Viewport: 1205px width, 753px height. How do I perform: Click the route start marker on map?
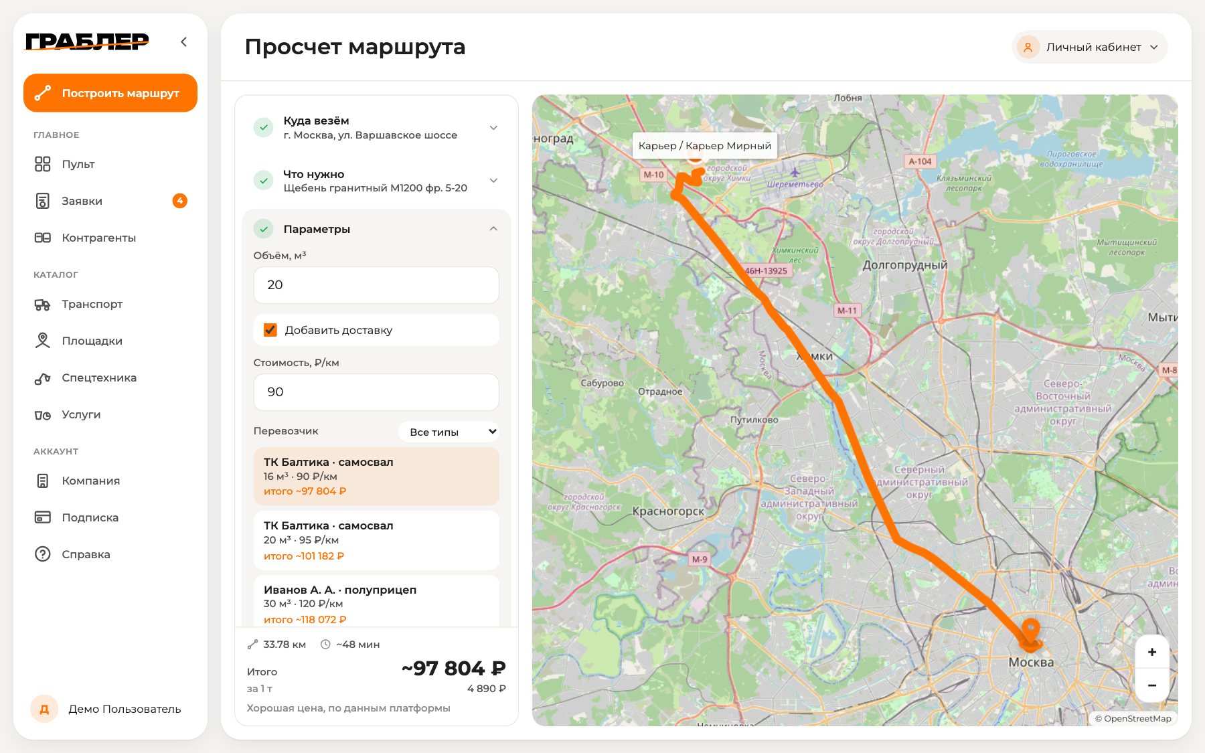click(696, 157)
